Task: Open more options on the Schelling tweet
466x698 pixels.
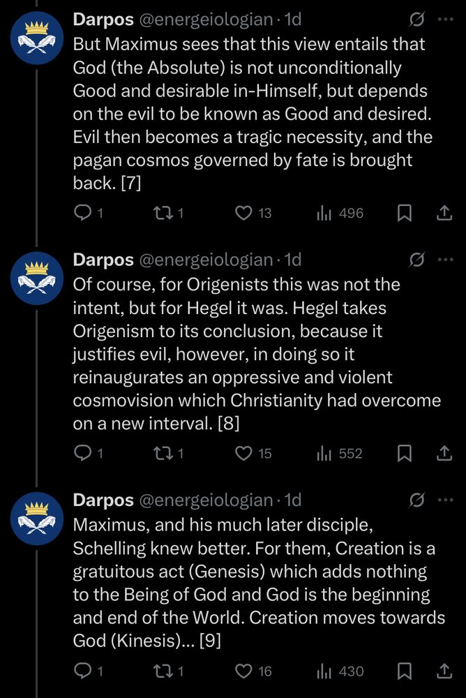Action: tap(445, 500)
